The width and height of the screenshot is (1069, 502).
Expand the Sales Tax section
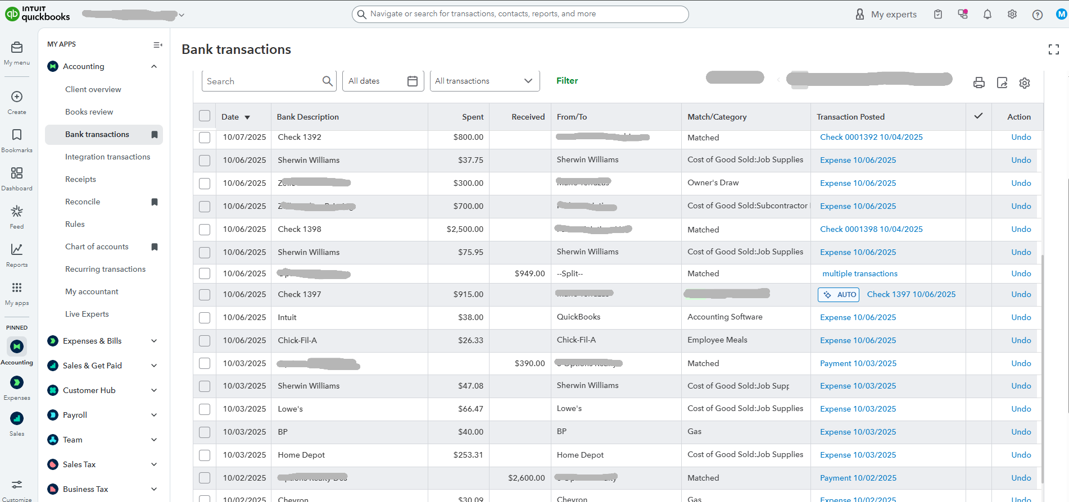tap(154, 464)
